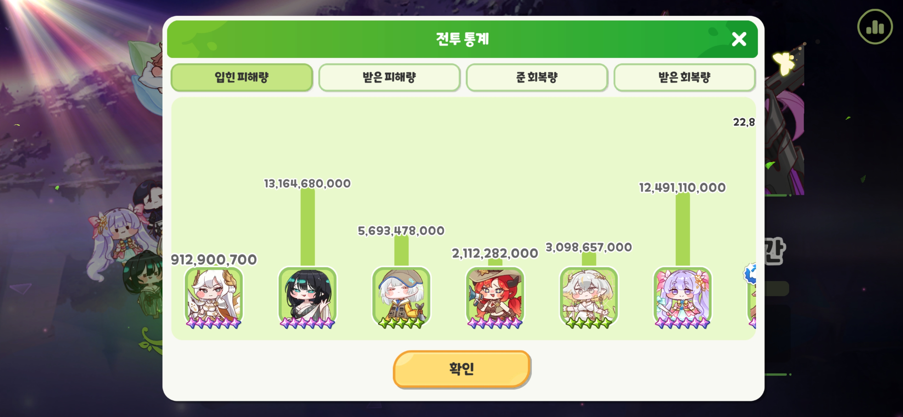Open the 준 회복량 tab

[537, 77]
